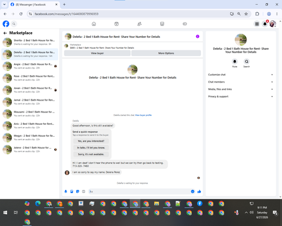Viewport: 282px width, 226px height.
Task: Choose a sticker from the sticker icon
Action: 78,192
